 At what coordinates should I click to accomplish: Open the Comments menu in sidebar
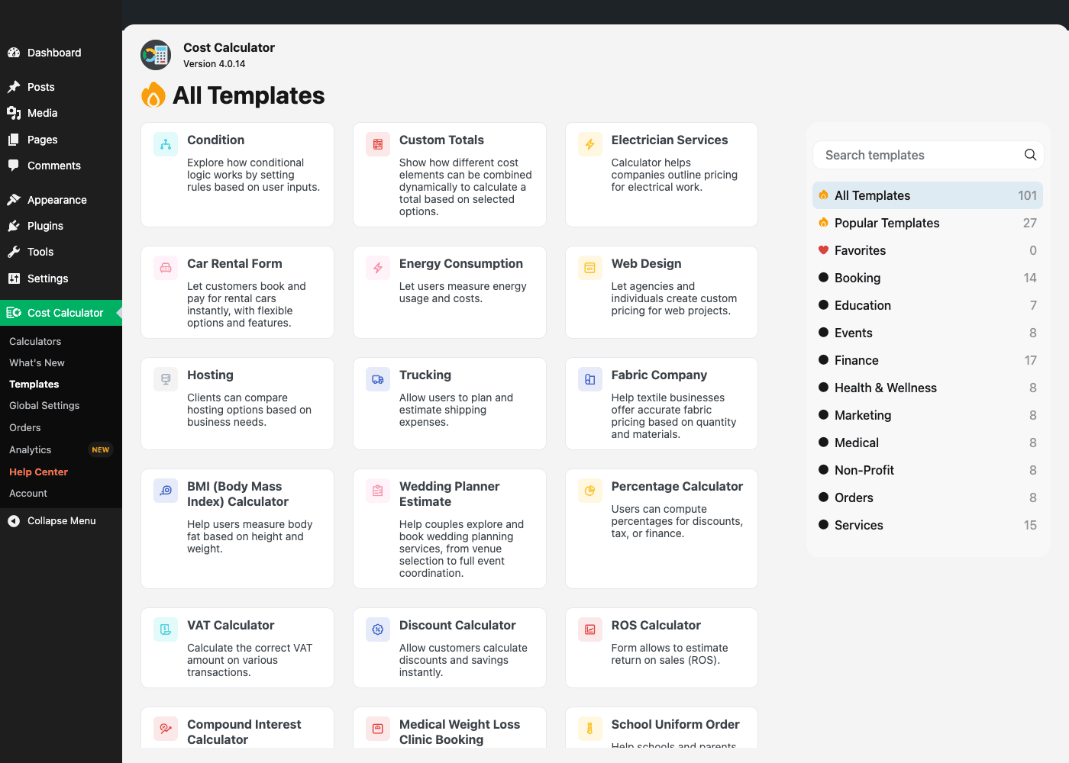pos(61,166)
